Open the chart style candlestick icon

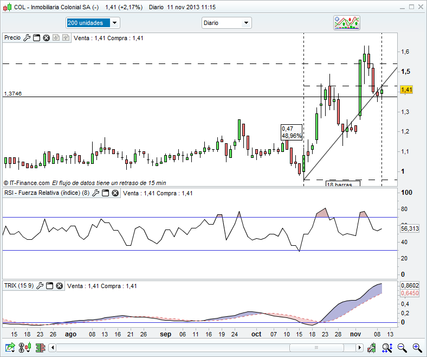pyautogui.click(x=24, y=347)
